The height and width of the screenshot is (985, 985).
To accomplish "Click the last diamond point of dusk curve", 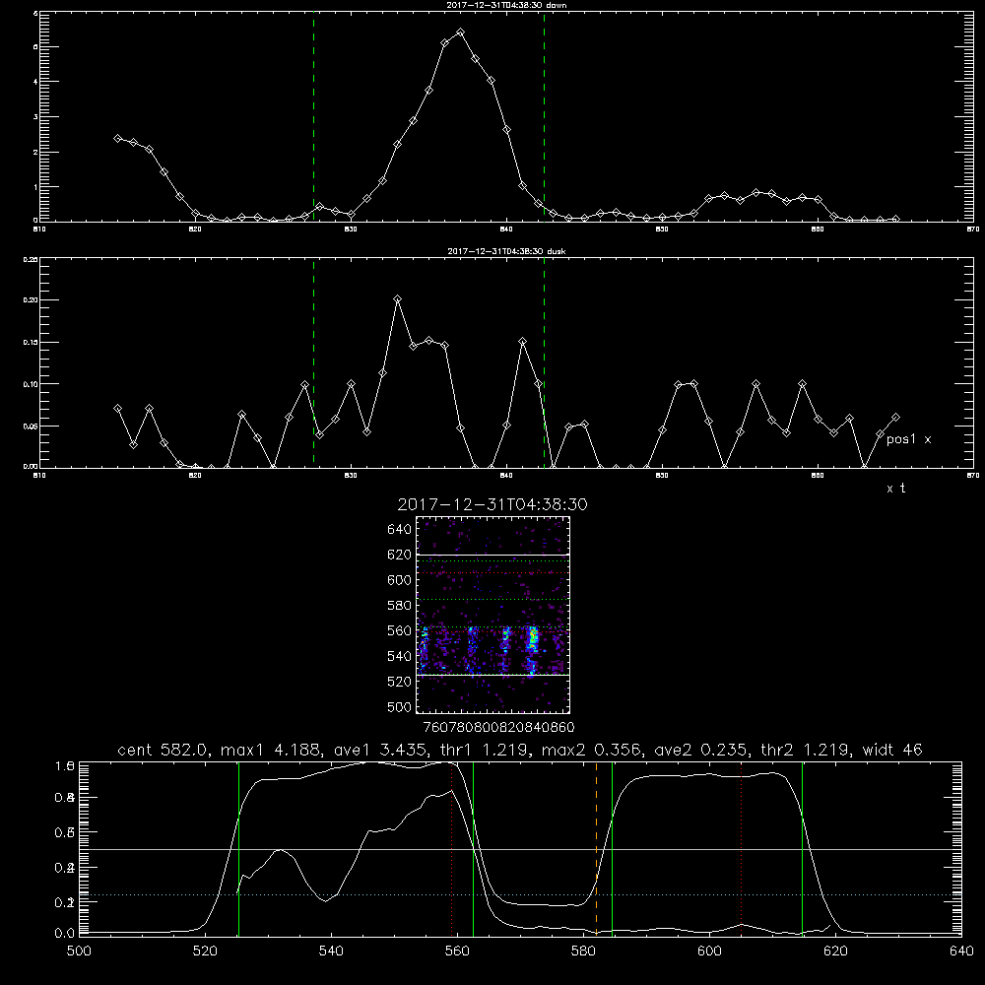I will tap(895, 417).
